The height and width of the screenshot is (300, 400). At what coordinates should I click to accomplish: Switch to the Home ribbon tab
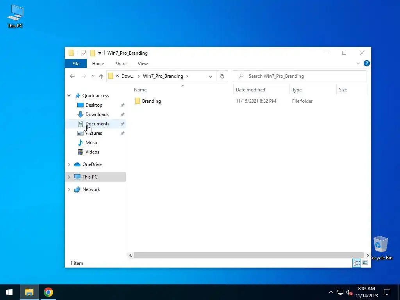98,64
